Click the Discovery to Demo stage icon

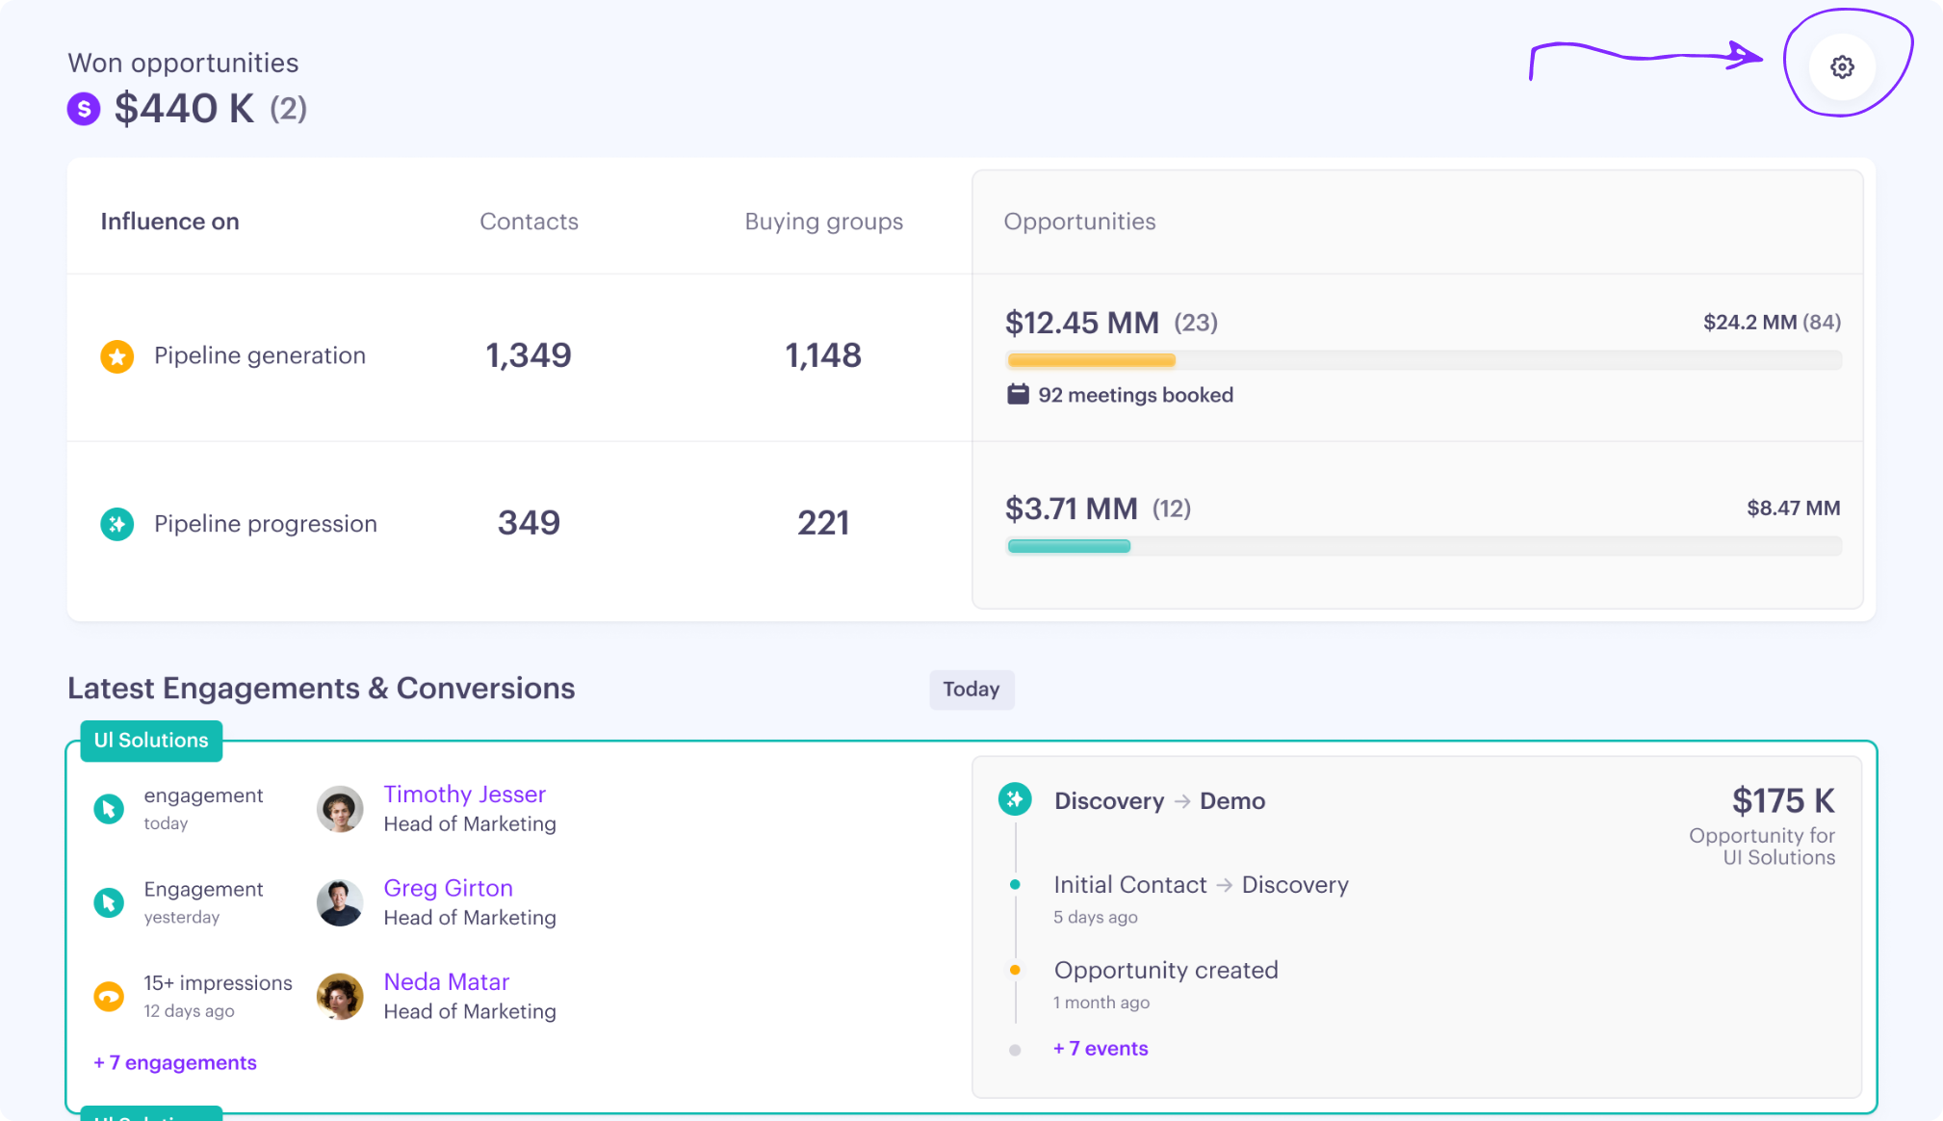1014,800
